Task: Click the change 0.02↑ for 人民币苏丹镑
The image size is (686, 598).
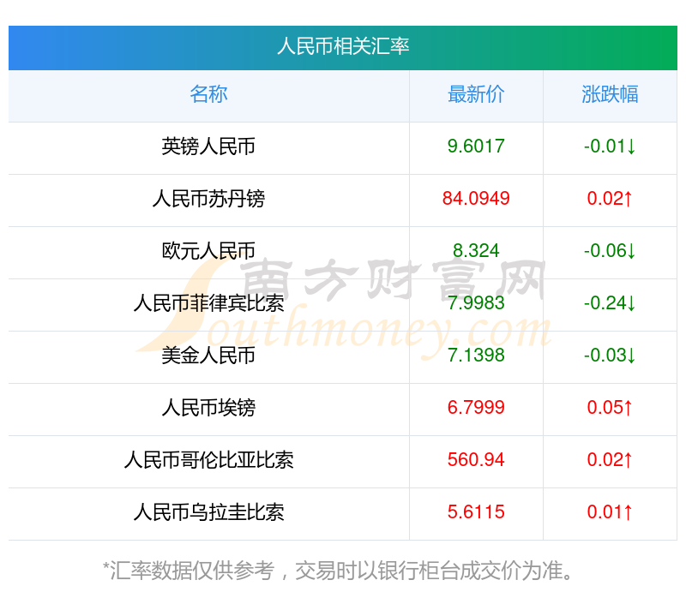Action: [x=610, y=199]
